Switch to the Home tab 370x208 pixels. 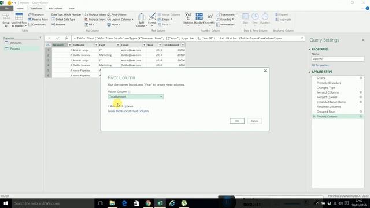tap(20, 8)
